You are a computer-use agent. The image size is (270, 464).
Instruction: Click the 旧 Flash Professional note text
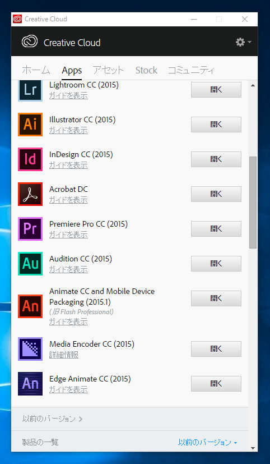pyautogui.click(x=82, y=312)
